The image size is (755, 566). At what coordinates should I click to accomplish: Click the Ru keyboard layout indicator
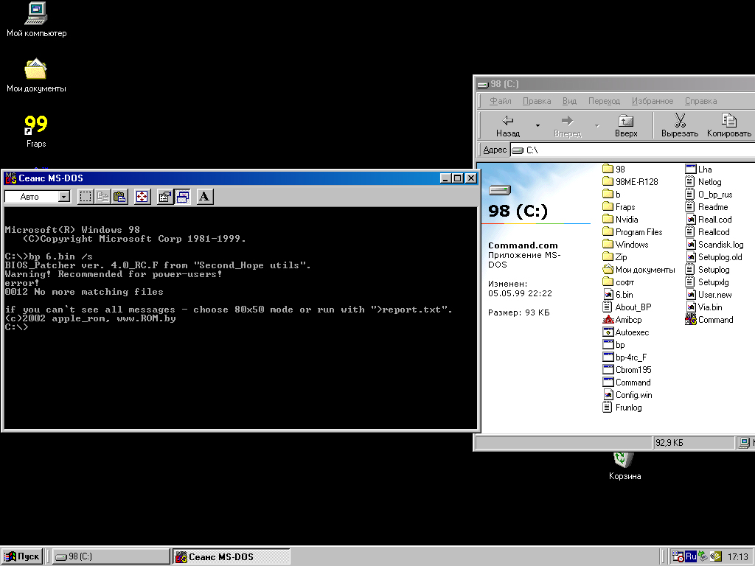(691, 556)
